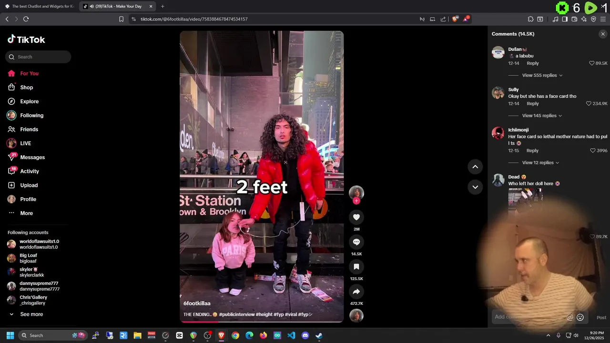
Task: Switch to the best ChatBot and Widgets tab
Action: tap(39, 6)
